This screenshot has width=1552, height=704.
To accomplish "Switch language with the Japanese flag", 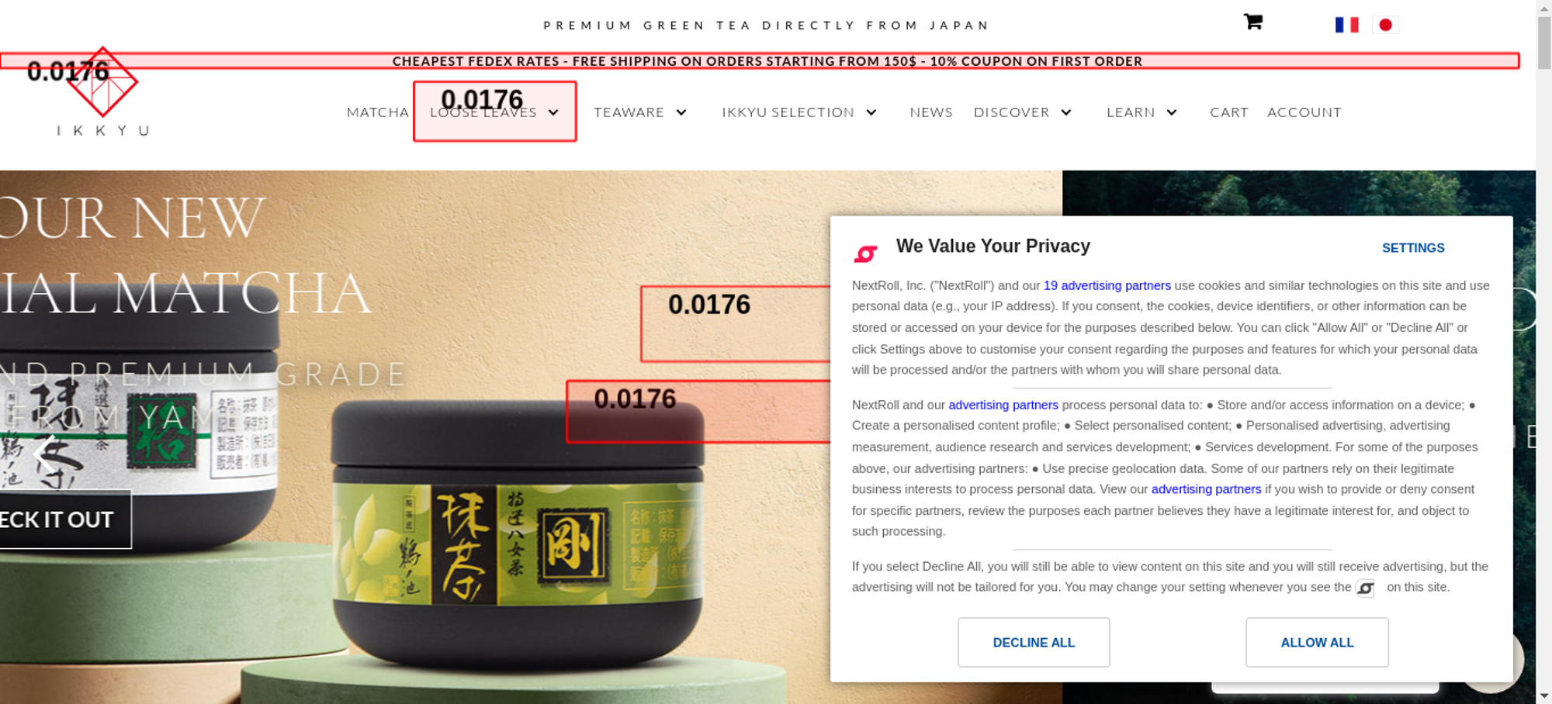I will [1385, 25].
